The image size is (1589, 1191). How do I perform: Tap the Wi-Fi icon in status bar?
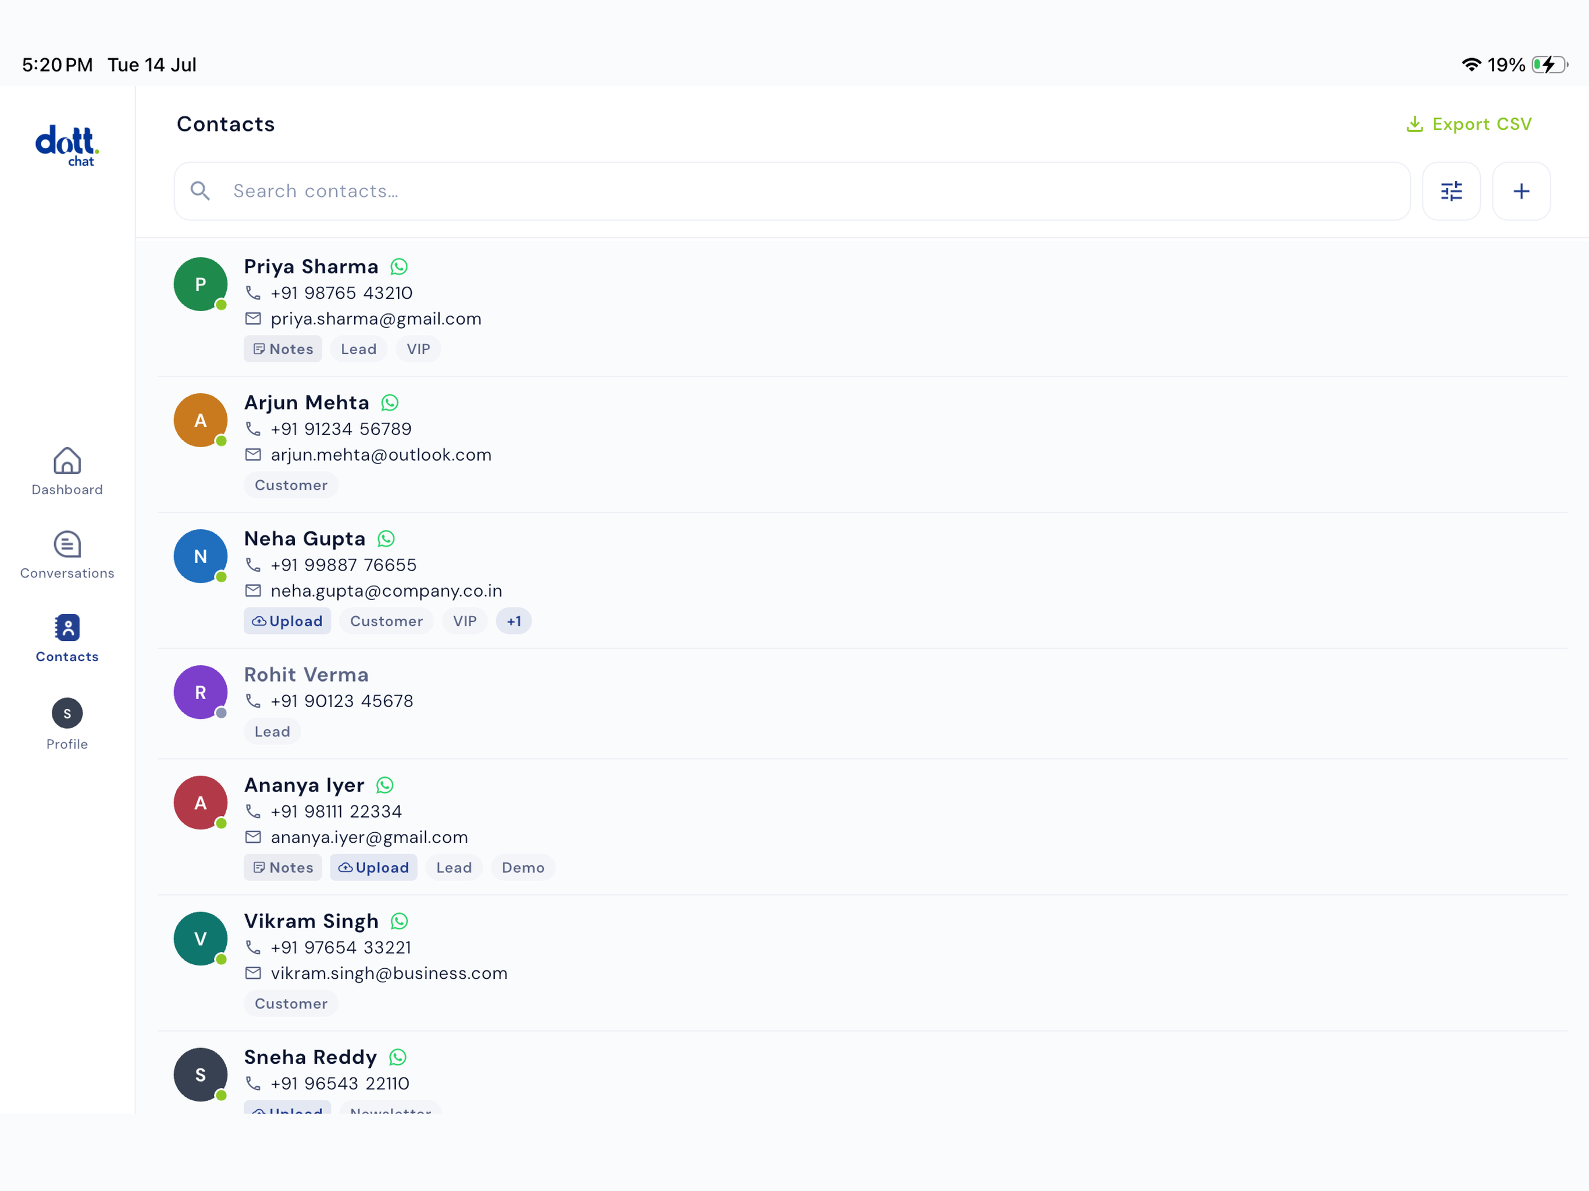(x=1471, y=65)
